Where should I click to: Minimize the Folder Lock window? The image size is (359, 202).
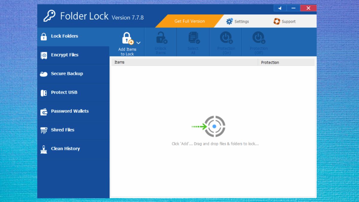click(x=293, y=8)
